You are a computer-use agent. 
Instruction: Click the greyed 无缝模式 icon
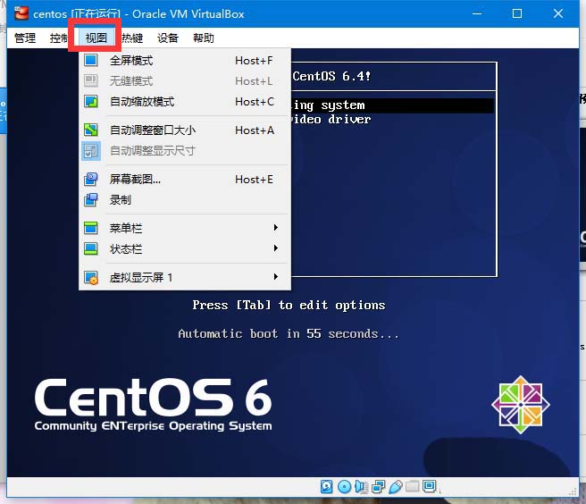pos(91,80)
